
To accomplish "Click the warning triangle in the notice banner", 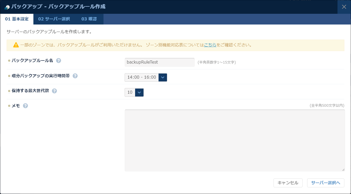I will tap(16, 45).
